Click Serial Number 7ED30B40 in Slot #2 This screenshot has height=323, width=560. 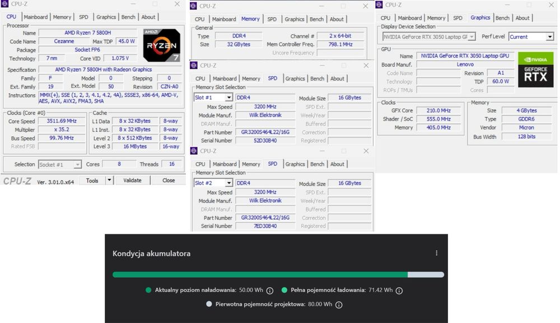[265, 226]
